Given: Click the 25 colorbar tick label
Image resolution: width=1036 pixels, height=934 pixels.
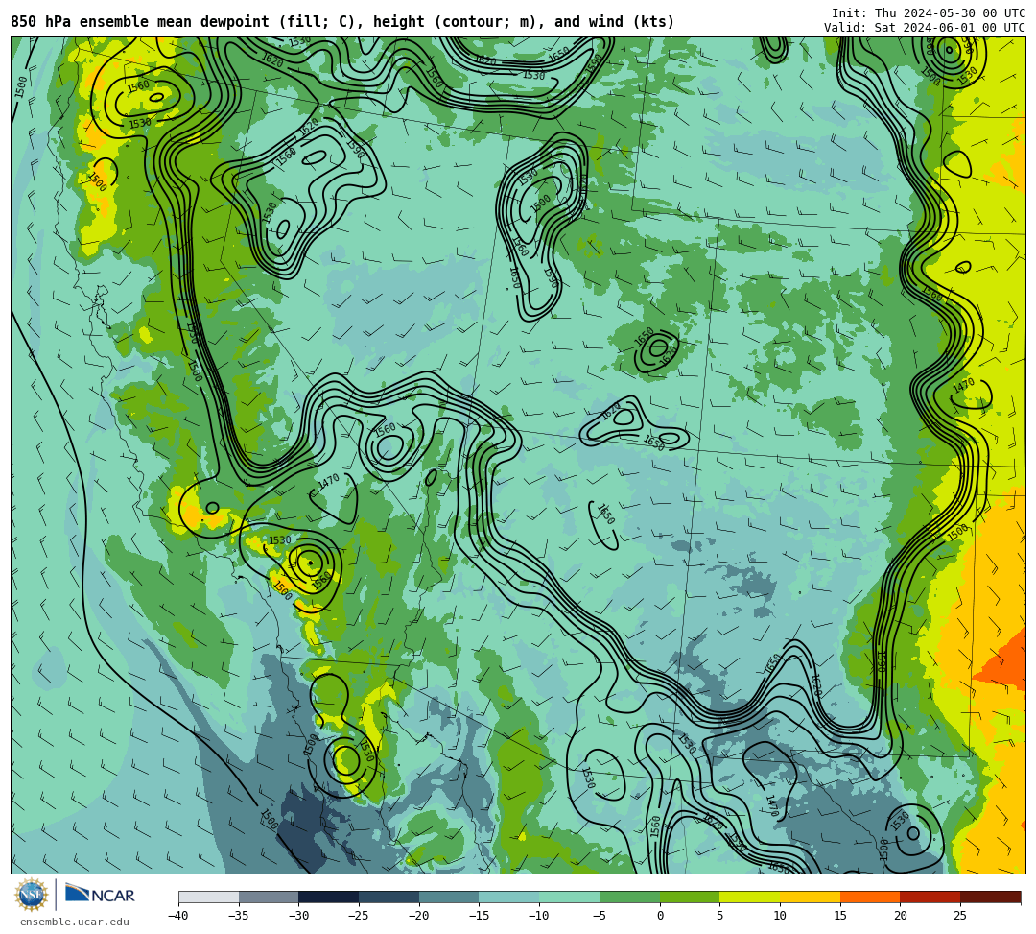Looking at the screenshot, I should tap(960, 916).
